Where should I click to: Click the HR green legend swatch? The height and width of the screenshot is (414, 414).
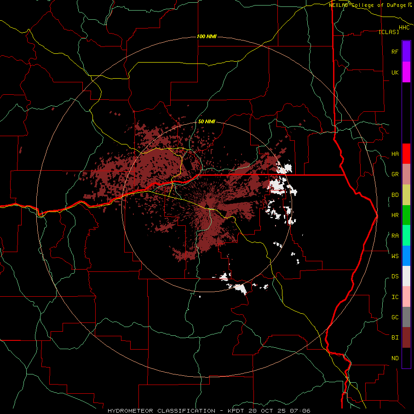[406, 215]
